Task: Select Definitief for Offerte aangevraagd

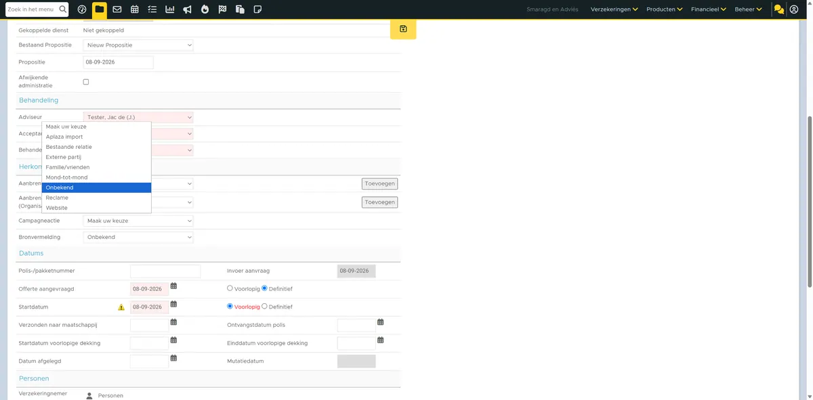Action: 264,288
